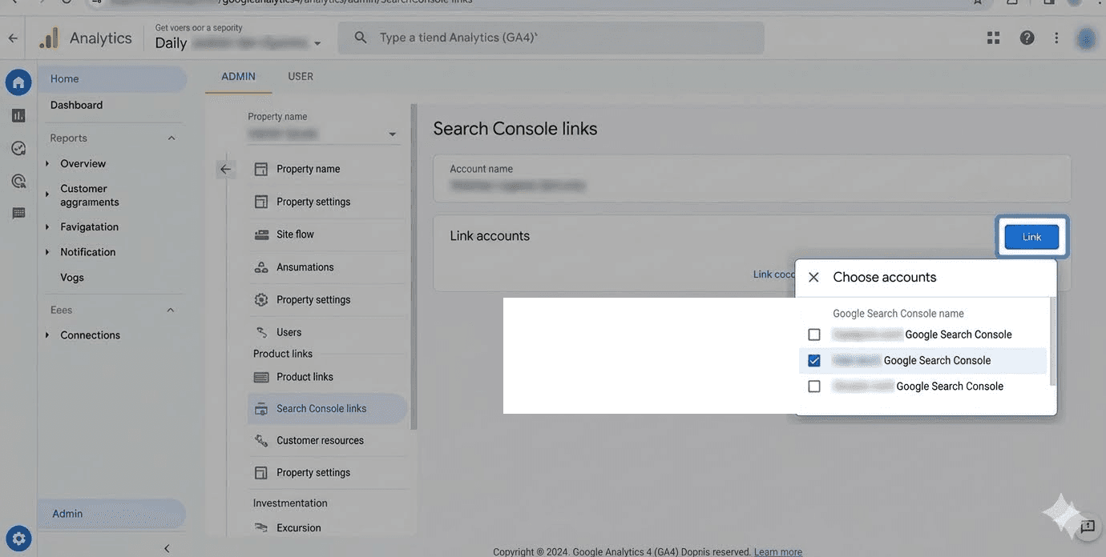Screen dimensions: 1106x557
Task: Open the Property name dropdown
Action: 323,134
